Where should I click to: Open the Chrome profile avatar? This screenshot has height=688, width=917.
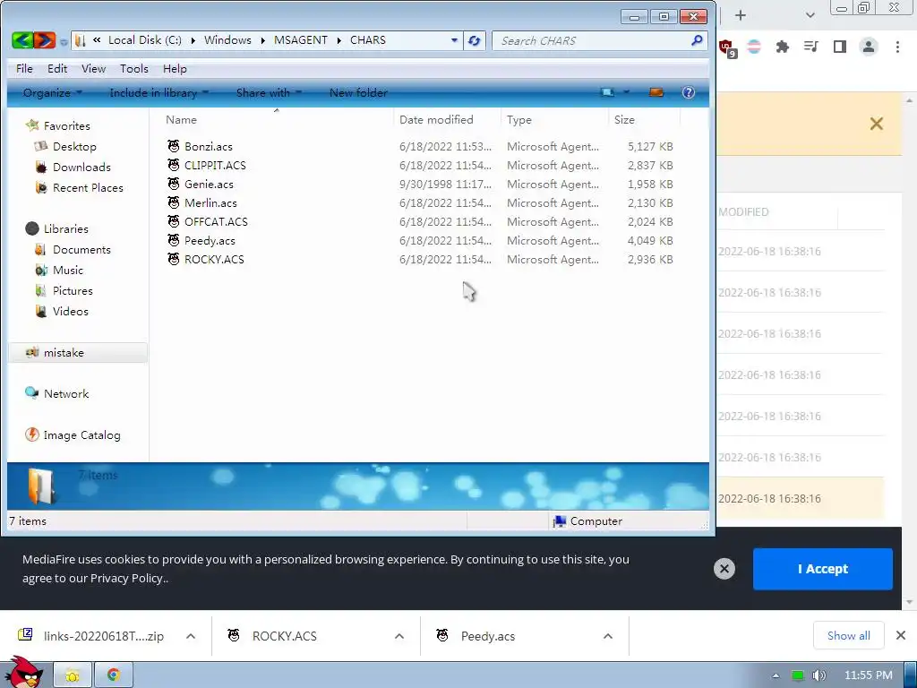pyautogui.click(x=869, y=47)
